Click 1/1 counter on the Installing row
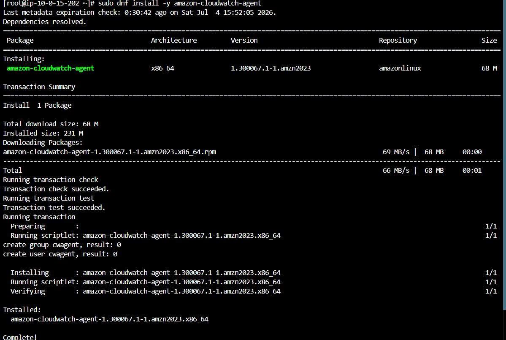 click(x=491, y=273)
